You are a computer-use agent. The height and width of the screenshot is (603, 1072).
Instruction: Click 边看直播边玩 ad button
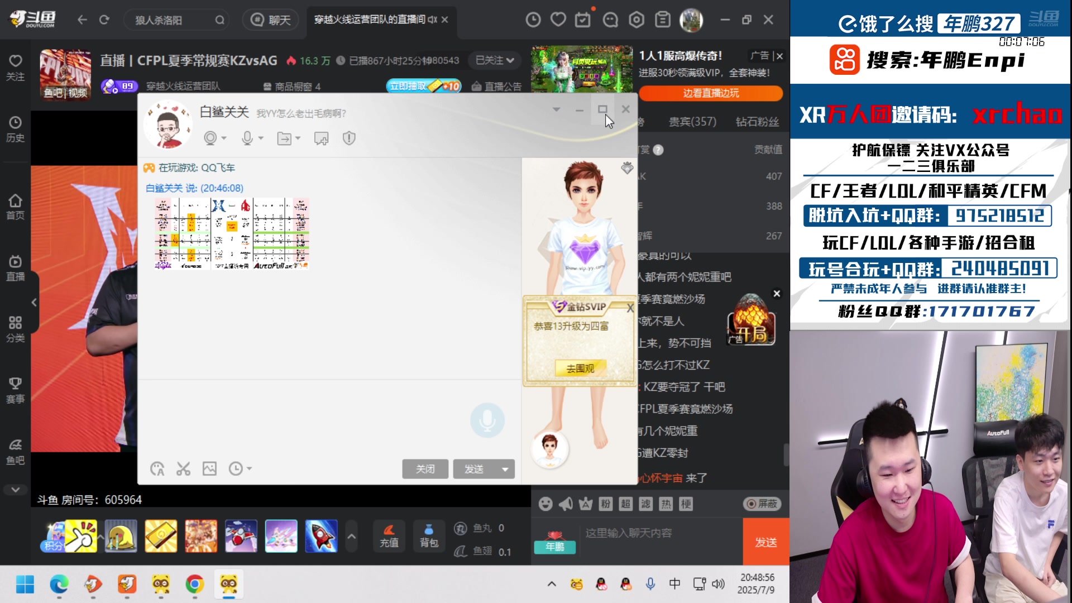tap(711, 93)
